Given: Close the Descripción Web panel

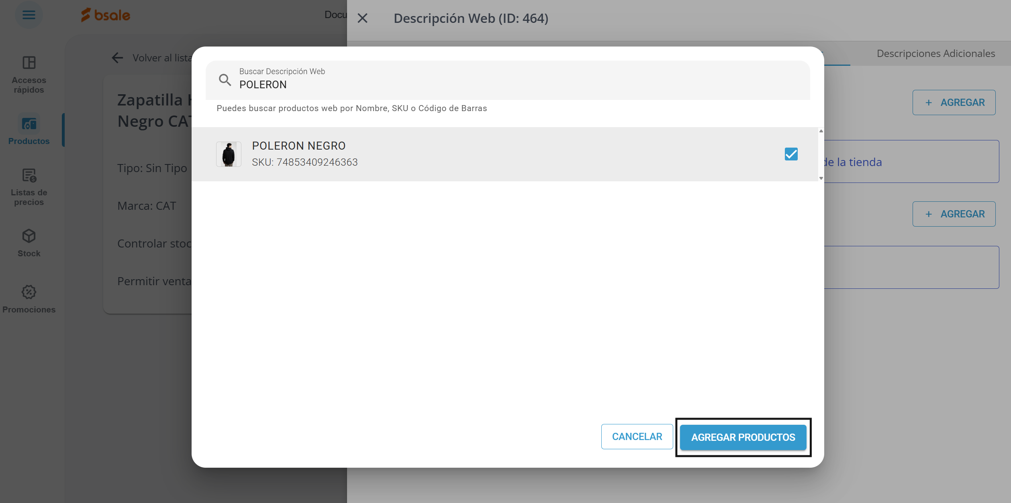Looking at the screenshot, I should [362, 18].
